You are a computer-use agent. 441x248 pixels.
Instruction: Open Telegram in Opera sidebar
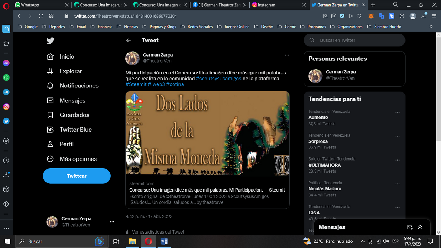pyautogui.click(x=6, y=92)
